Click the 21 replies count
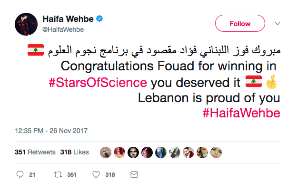The height and width of the screenshot is (191, 297). click(x=32, y=175)
